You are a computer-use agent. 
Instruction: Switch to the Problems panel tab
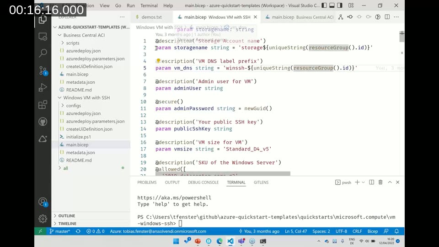pyautogui.click(x=147, y=183)
